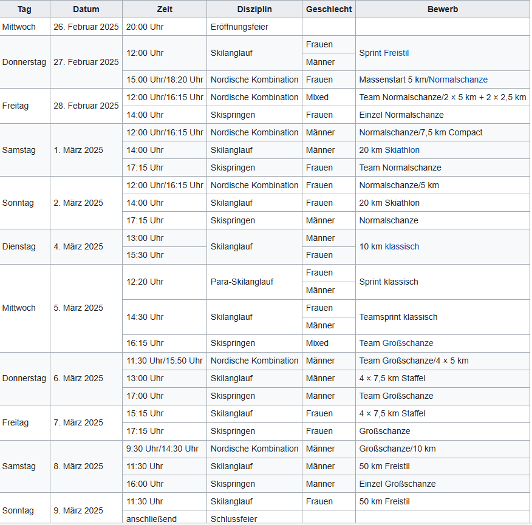Click the Datum column header
Image resolution: width=532 pixels, height=525 pixels.
(x=86, y=9)
